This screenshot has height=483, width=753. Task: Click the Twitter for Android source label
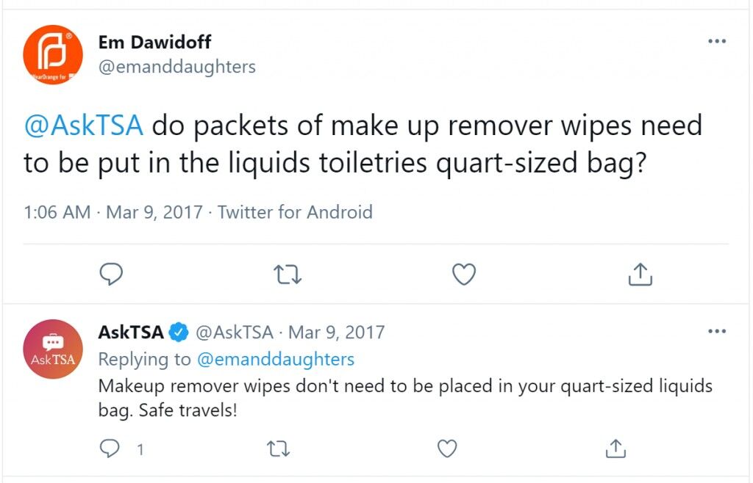pos(295,212)
